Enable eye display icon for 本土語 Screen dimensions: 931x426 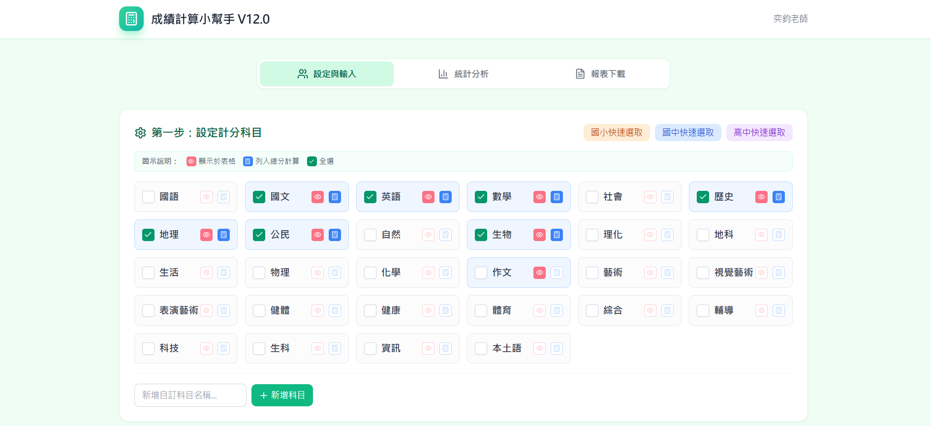539,348
